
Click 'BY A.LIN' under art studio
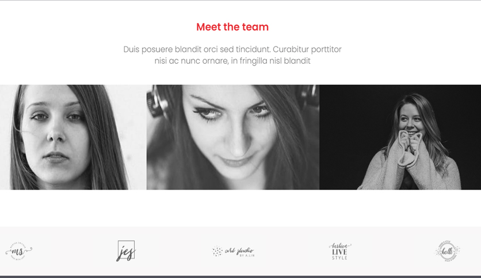tap(247, 256)
